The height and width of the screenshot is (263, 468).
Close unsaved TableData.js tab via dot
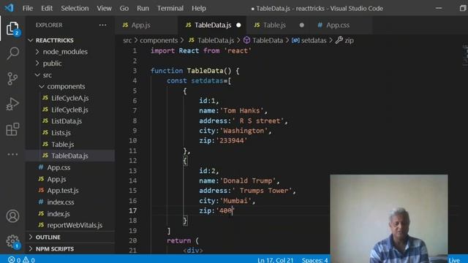pos(238,25)
